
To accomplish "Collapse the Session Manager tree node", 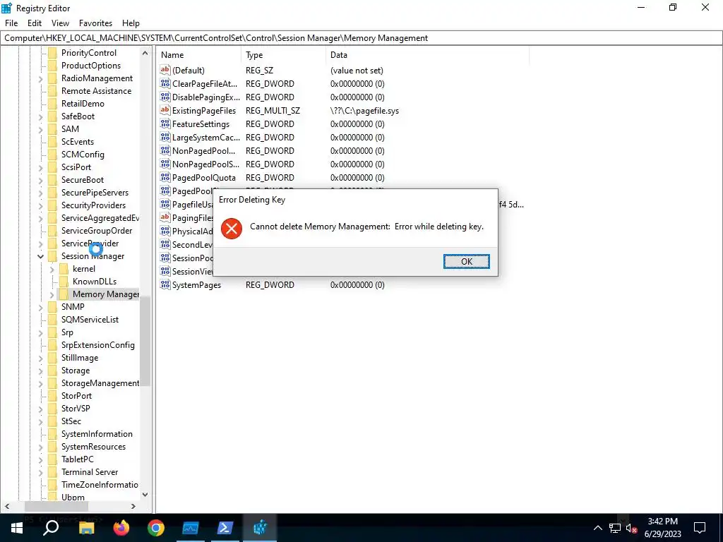I will (40, 256).
